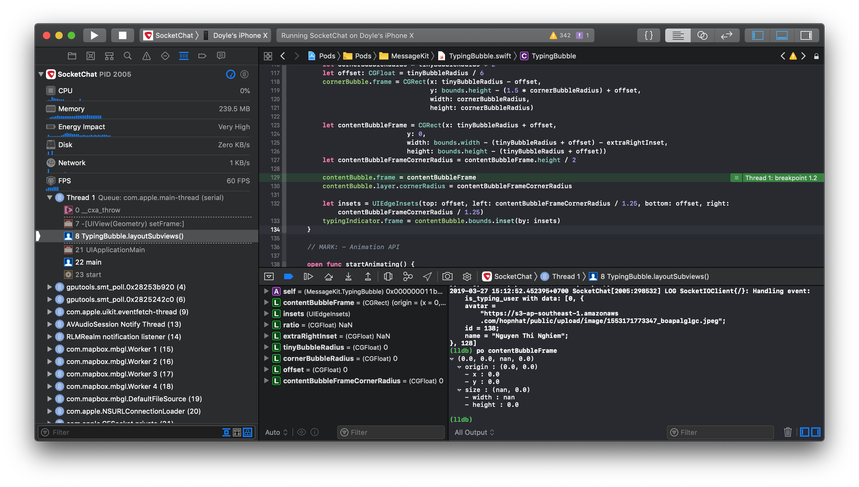Select the Debug navigator tab

[184, 56]
